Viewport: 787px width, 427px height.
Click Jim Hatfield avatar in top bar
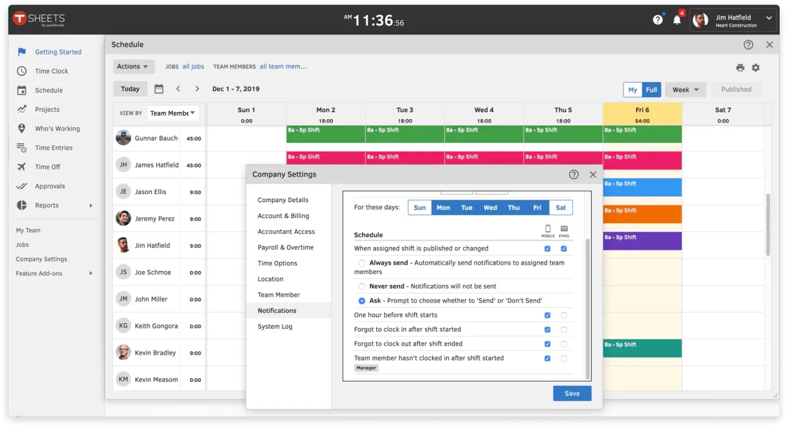click(x=700, y=20)
